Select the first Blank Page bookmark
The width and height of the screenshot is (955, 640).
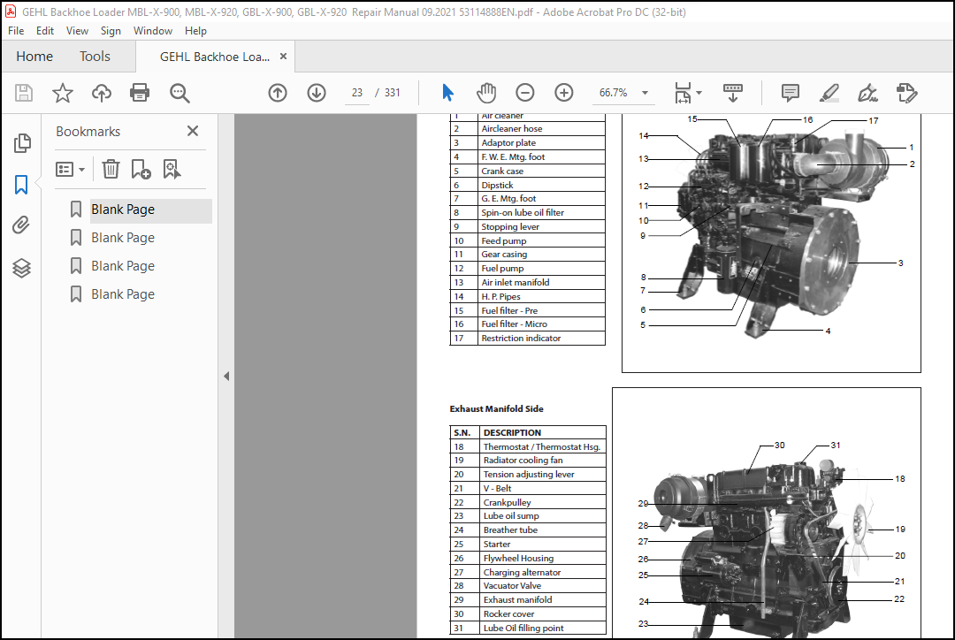tap(123, 210)
